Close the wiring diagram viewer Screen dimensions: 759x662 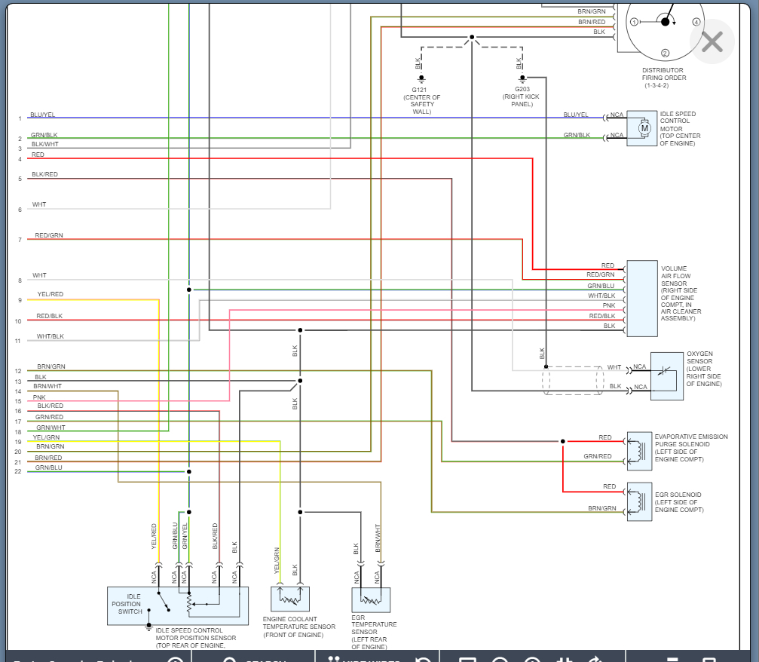712,42
